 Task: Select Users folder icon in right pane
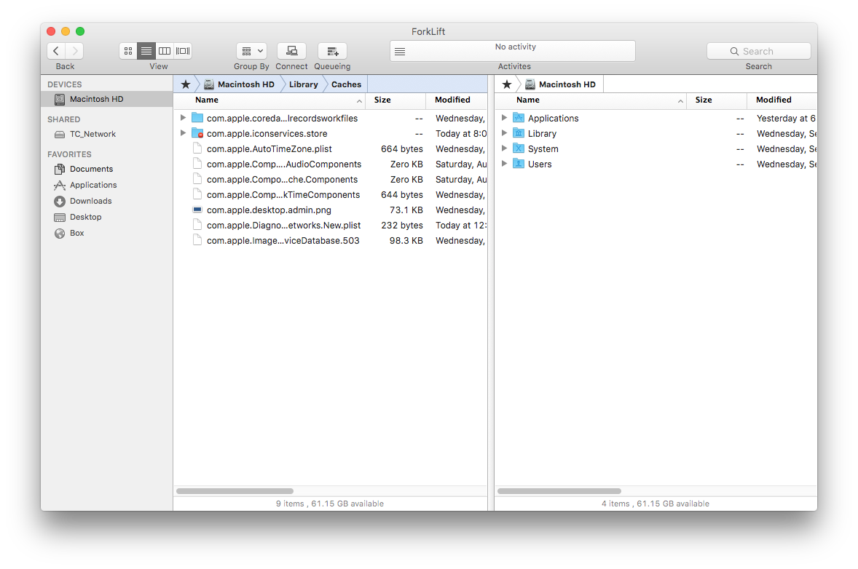[519, 164]
